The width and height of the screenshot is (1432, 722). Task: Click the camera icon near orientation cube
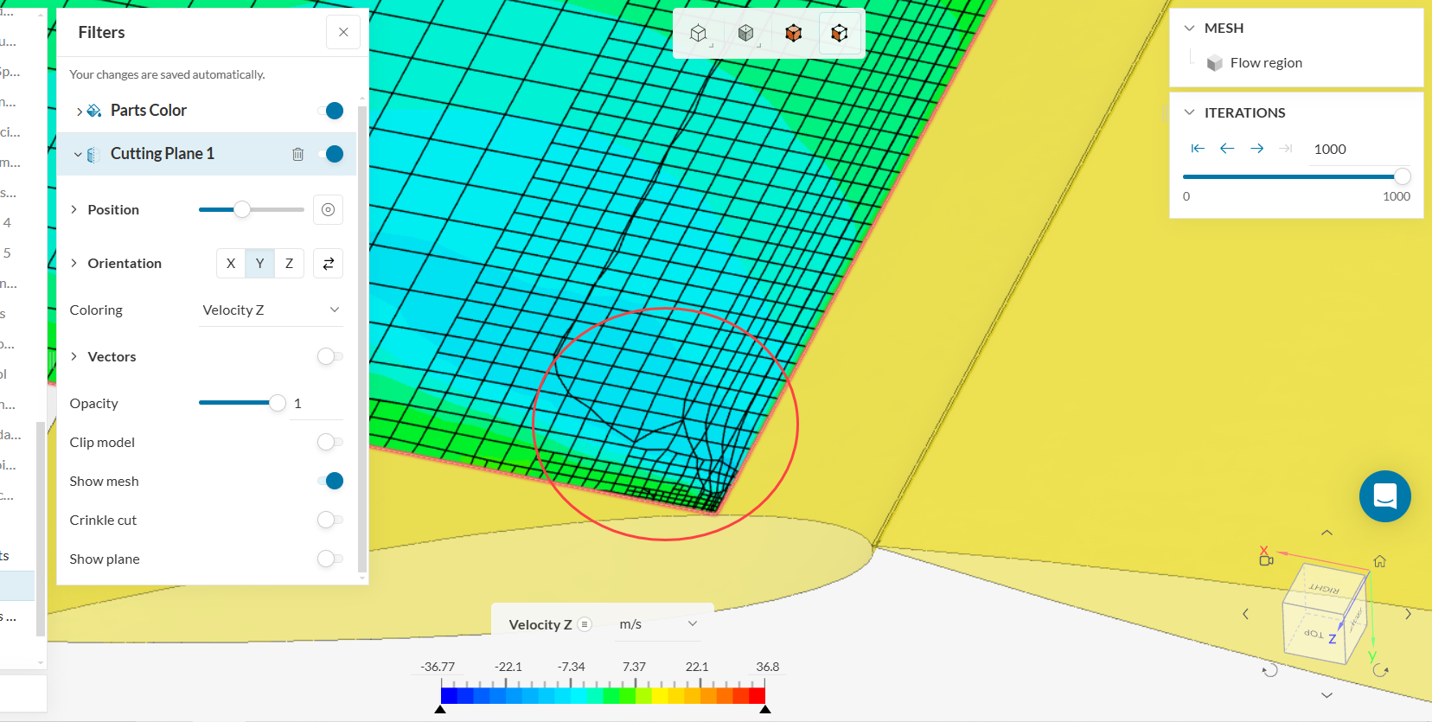pyautogui.click(x=1266, y=560)
